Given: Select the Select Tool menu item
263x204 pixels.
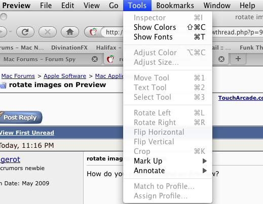Looking at the screenshot, I should click(x=168, y=97).
